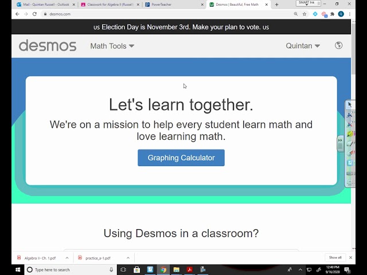Open the zoom magnifier icon in address bar
This screenshot has height=275, width=367.
(296, 14)
